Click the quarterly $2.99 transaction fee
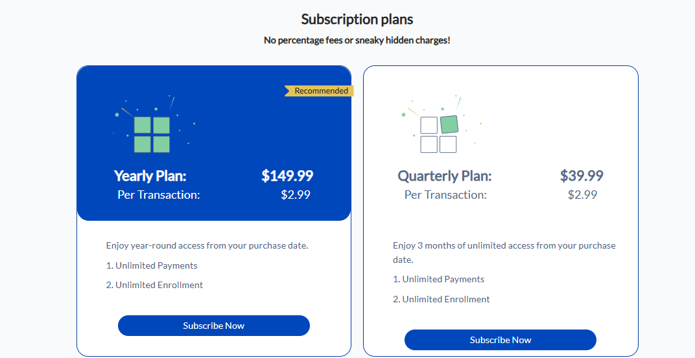This screenshot has width=695, height=358. point(582,195)
